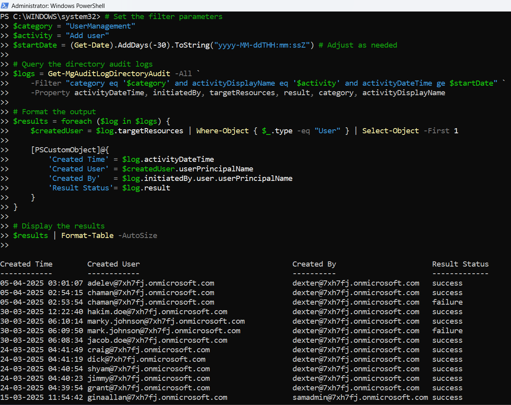Click the 05-04-2025 03:01:07 timestamp

pos(42,283)
